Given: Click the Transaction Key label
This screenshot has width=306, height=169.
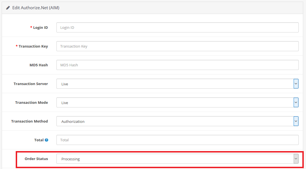Looking at the screenshot, I should point(33,46).
